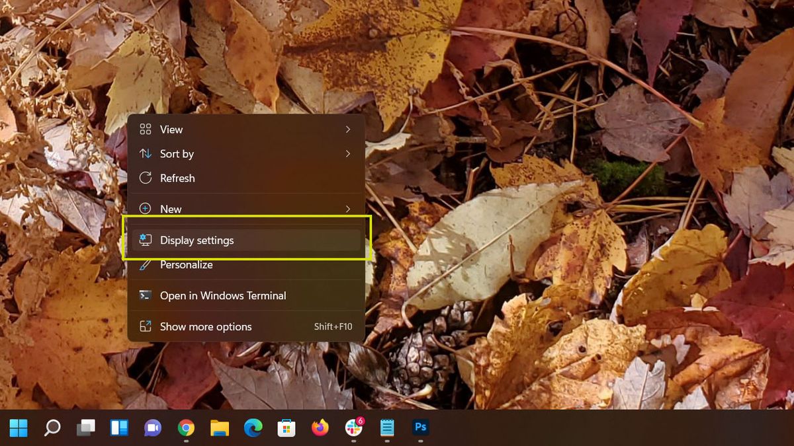Launch Google Chrome from taskbar

tap(186, 428)
